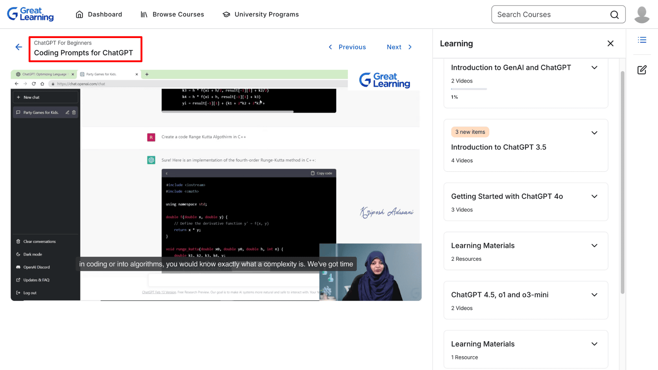Open the course contents list icon

[x=642, y=40]
